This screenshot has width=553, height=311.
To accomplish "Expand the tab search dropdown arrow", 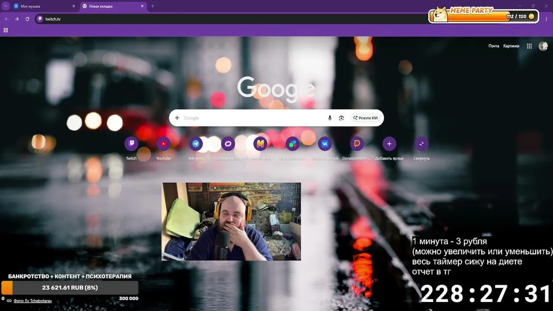I will pyautogui.click(x=6, y=6).
